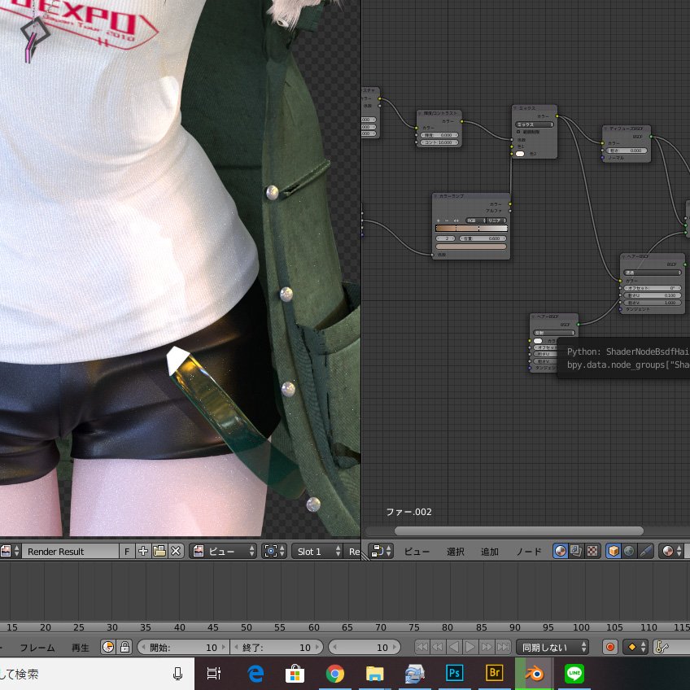
Task: Add a color stop with ramp plus button
Action: point(439,220)
